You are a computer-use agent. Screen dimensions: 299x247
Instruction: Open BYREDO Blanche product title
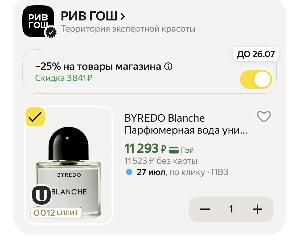click(186, 124)
